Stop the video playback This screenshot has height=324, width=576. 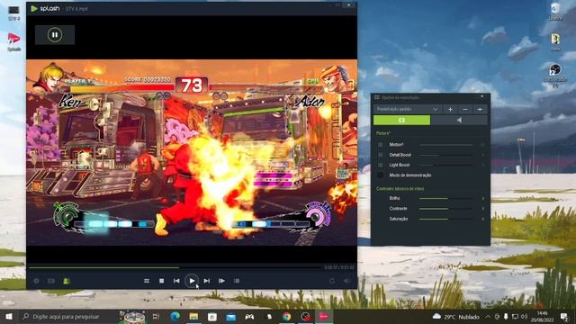(x=162, y=281)
